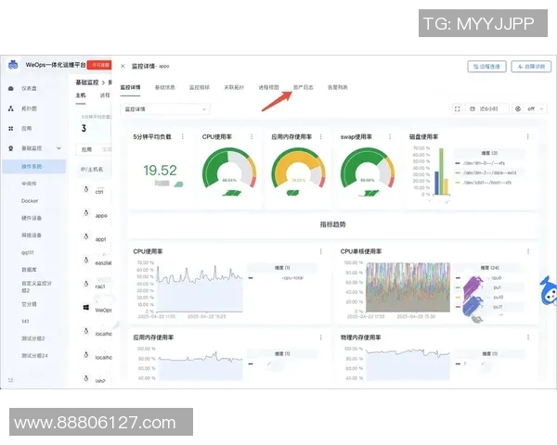The width and height of the screenshot is (557, 445).
Task: Open 应用 apps grid sidebar icon
Action: pos(10,129)
